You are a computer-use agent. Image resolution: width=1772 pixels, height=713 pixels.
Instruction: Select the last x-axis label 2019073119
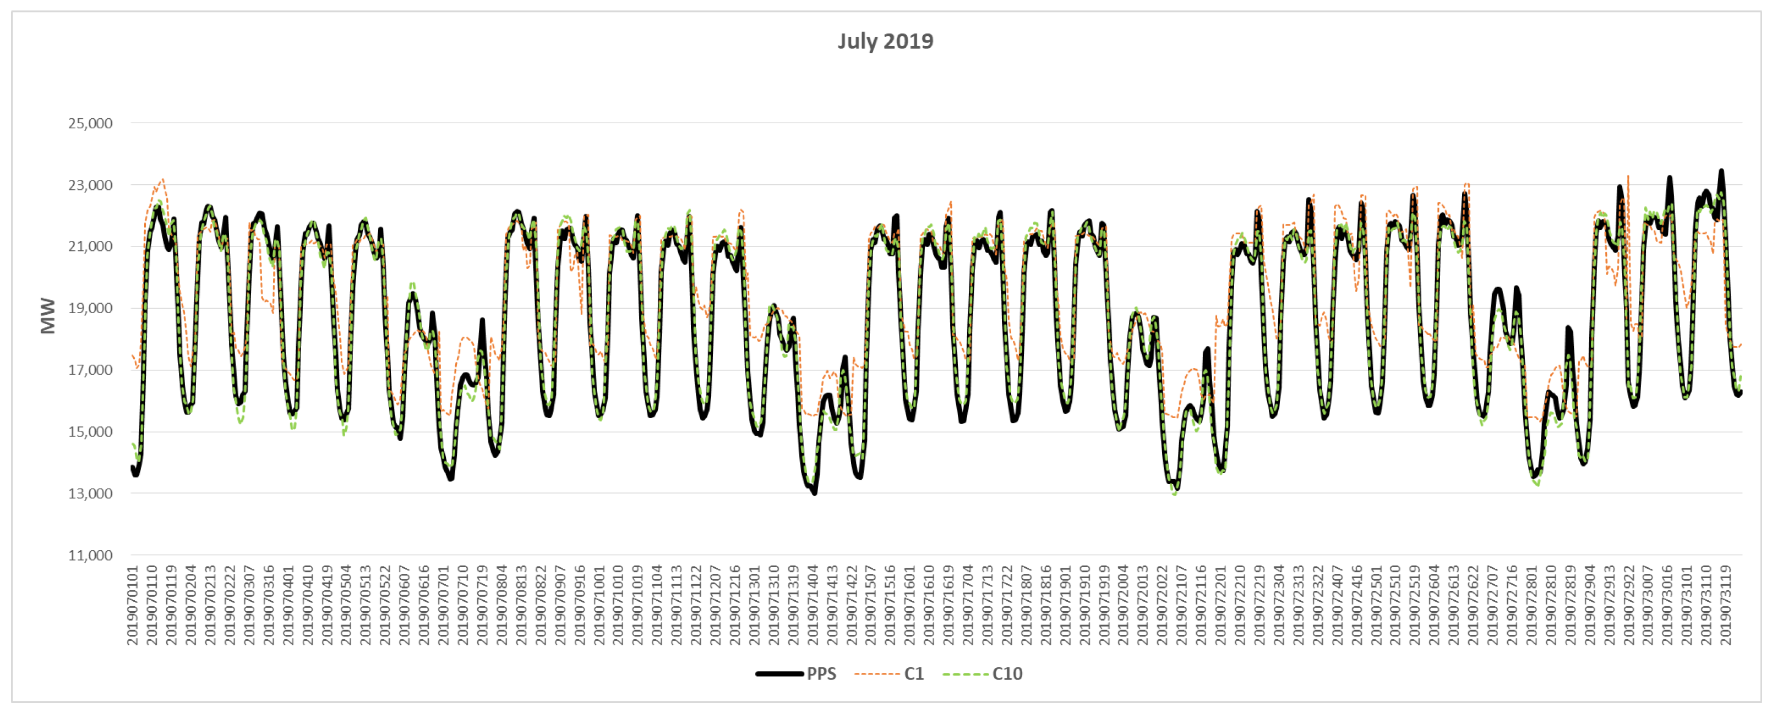click(1725, 605)
